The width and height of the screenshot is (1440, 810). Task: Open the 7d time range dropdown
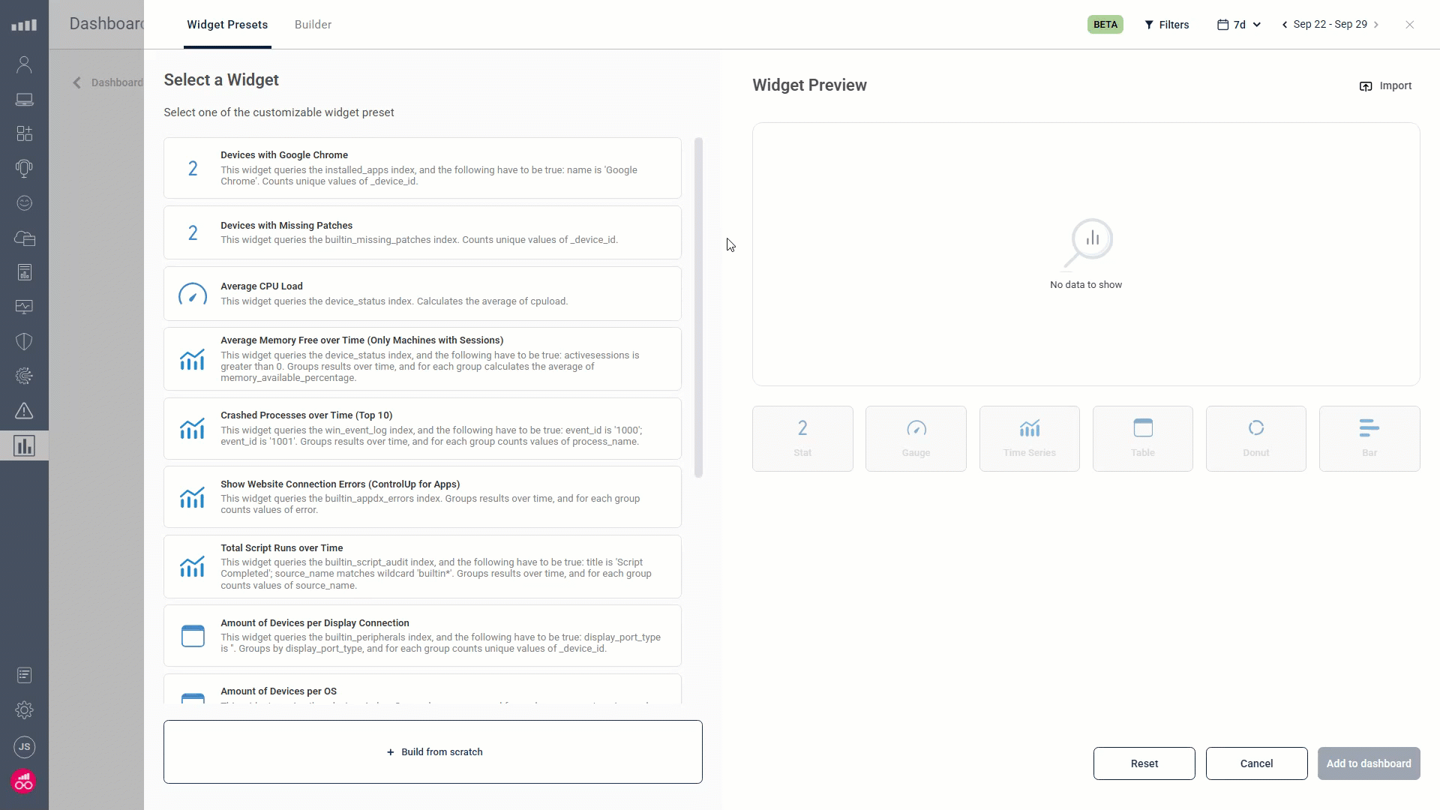point(1239,25)
